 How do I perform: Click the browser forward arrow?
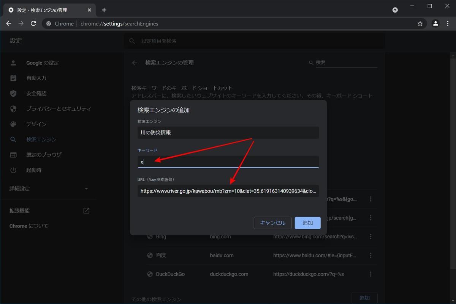(21, 24)
